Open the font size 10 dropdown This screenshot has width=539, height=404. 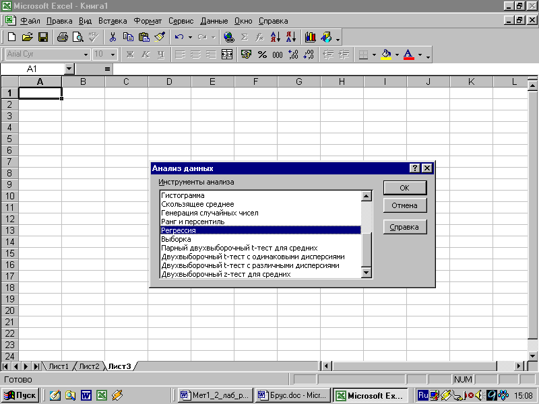[x=113, y=55]
